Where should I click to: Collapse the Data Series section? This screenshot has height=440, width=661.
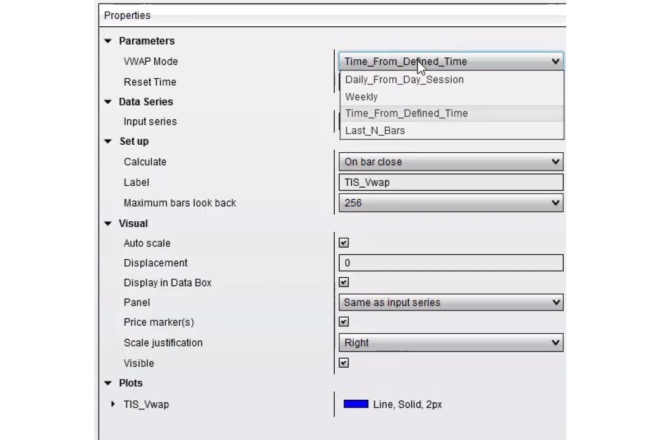click(x=108, y=102)
